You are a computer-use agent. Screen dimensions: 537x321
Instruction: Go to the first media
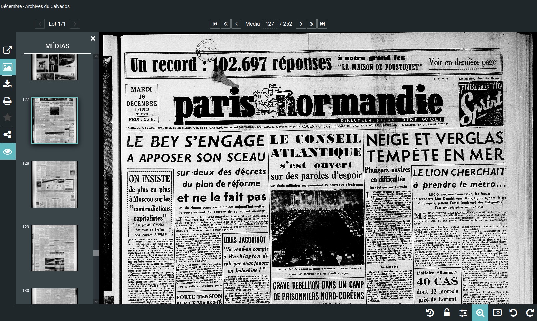coord(215,24)
